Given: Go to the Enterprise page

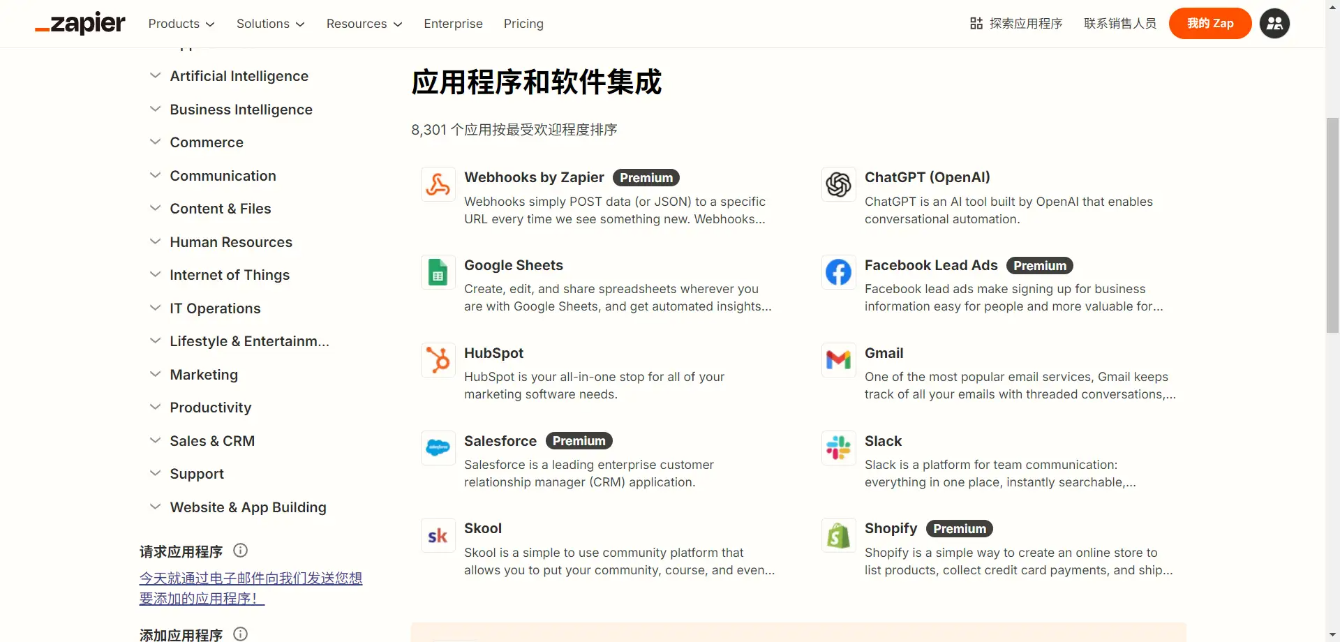Looking at the screenshot, I should coord(453,24).
